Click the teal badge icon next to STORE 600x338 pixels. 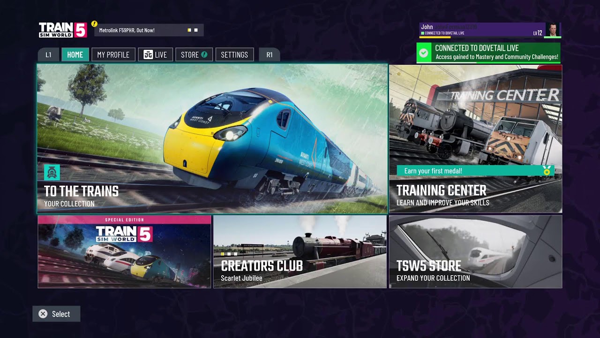point(204,54)
